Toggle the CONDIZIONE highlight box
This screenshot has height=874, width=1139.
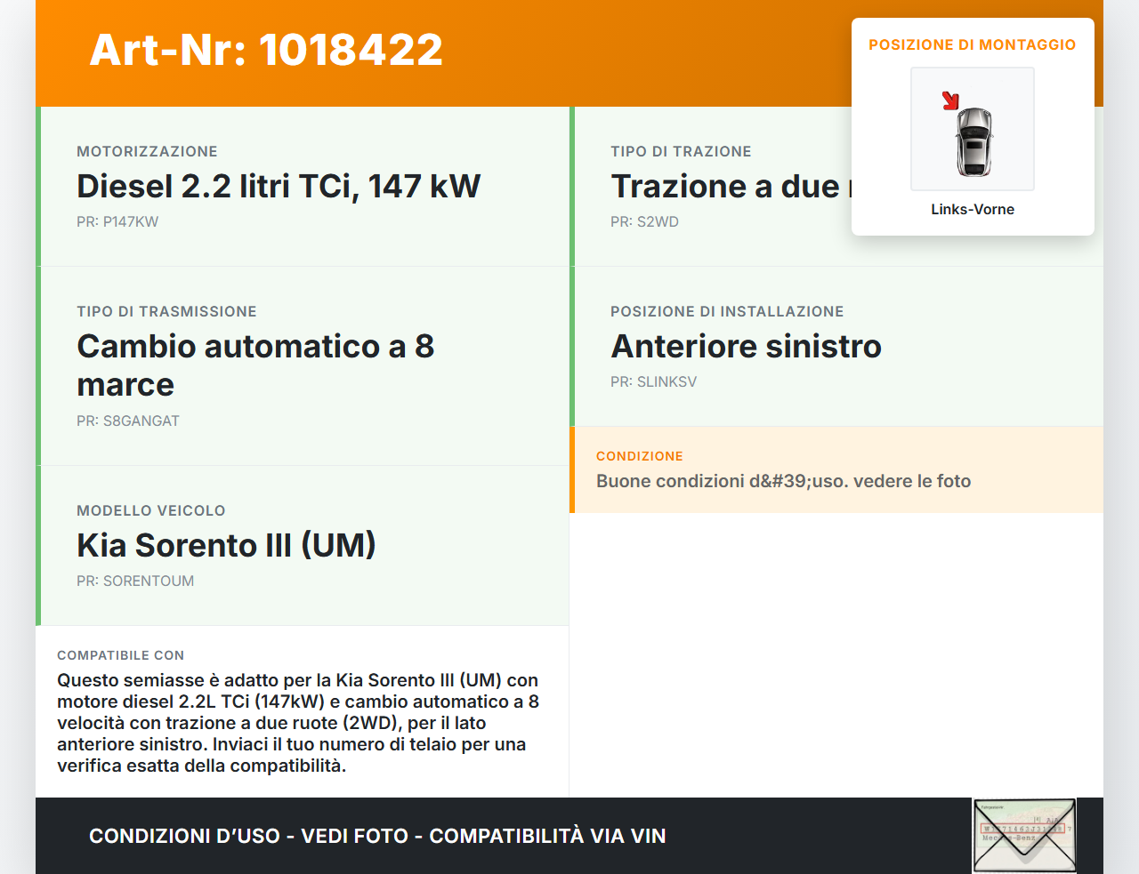tap(836, 469)
